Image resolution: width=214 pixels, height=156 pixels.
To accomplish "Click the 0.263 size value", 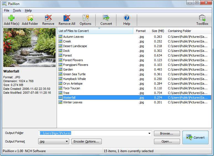I will click(x=158, y=37).
